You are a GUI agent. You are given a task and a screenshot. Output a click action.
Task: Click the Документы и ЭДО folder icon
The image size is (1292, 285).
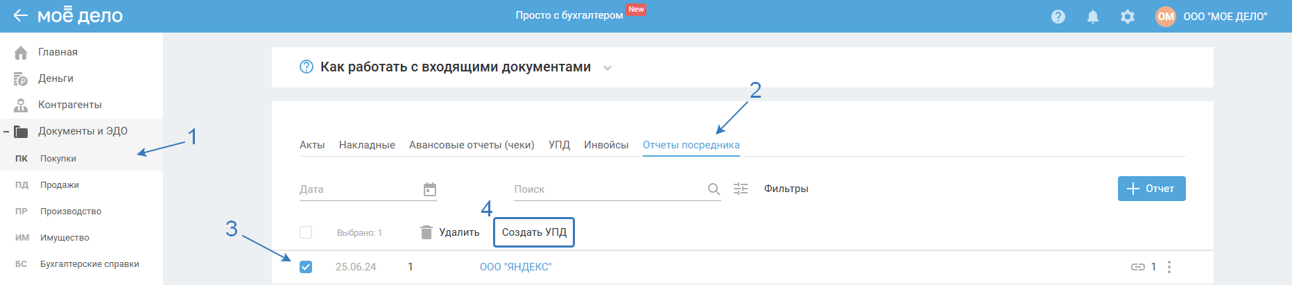[21, 132]
